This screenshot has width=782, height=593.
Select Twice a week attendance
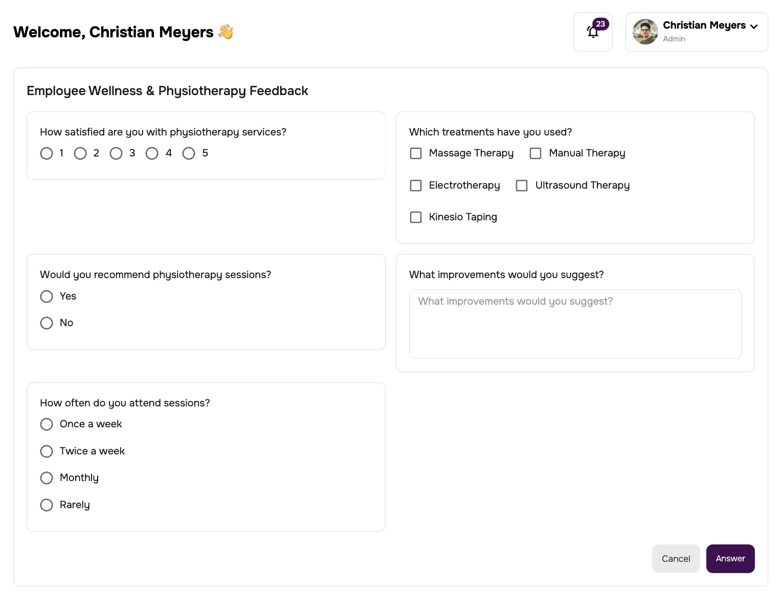point(47,451)
